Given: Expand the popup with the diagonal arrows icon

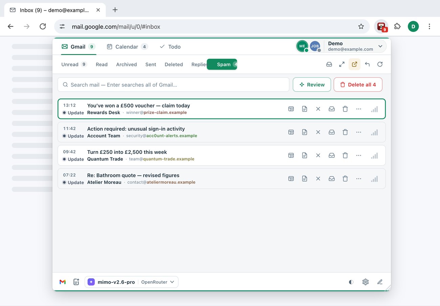Looking at the screenshot, I should point(342,64).
